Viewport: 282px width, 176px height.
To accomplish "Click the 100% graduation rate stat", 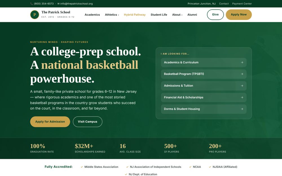I will point(42,148).
